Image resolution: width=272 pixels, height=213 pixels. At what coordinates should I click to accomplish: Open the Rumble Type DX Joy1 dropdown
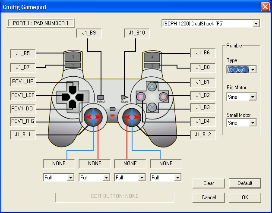253,70
